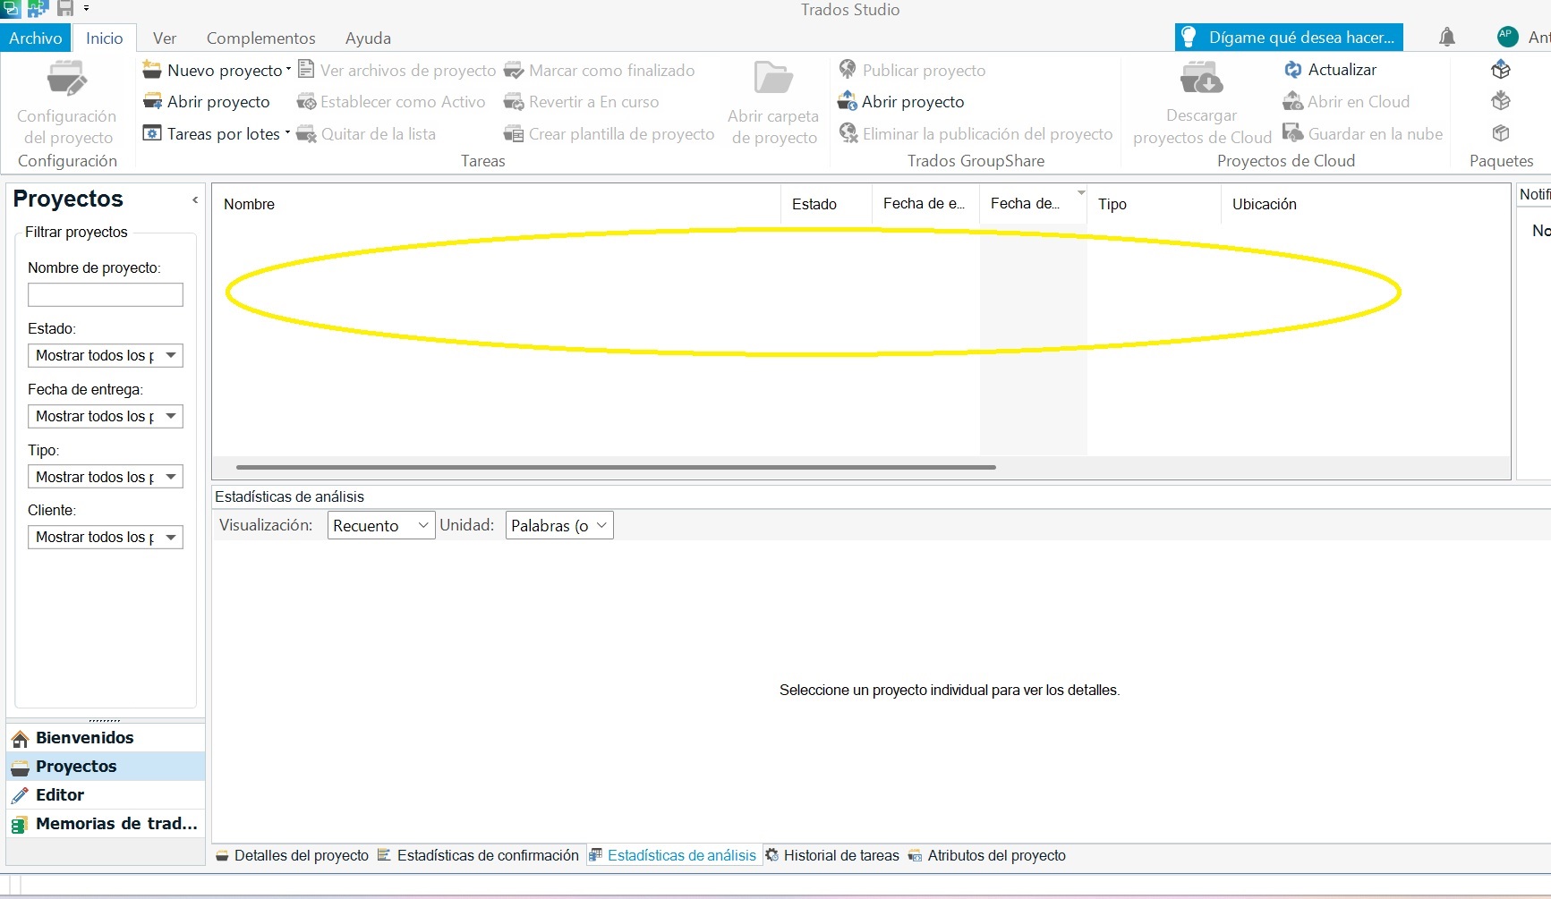This screenshot has height=899, width=1551.
Task: Open the Descargar proyectos de Cloud icon
Action: pyautogui.click(x=1201, y=79)
